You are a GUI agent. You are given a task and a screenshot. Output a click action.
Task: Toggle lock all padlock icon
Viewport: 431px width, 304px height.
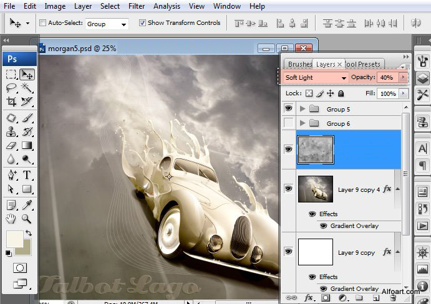point(341,93)
